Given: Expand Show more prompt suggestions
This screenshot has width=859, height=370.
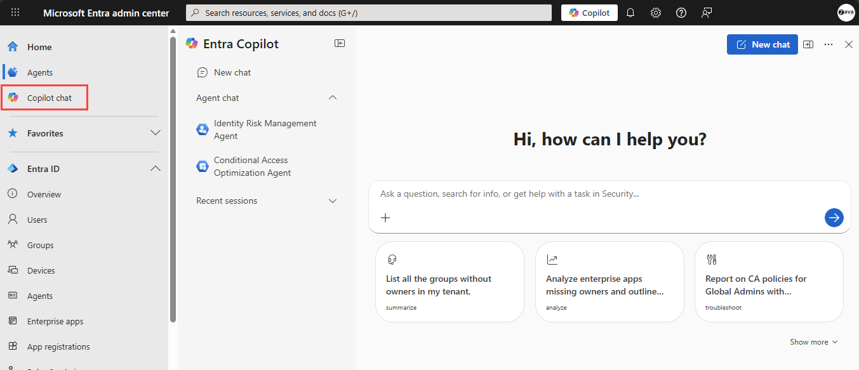Looking at the screenshot, I should [814, 342].
